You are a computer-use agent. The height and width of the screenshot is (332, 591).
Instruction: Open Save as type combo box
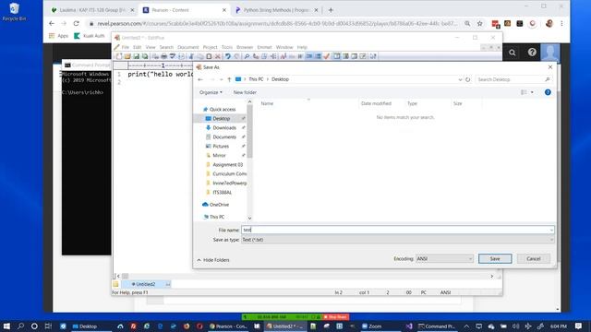tap(398, 240)
